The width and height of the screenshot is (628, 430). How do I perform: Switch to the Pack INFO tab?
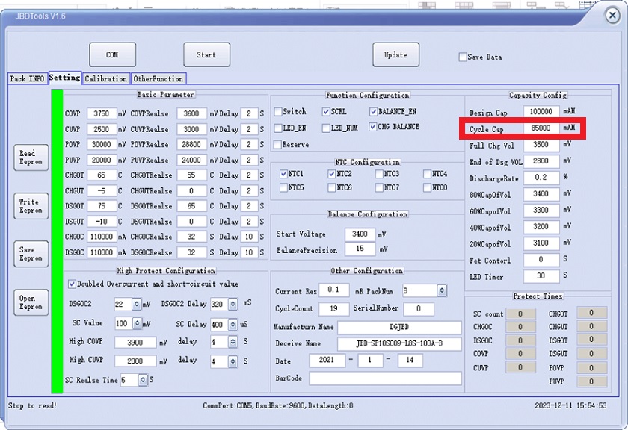(x=27, y=79)
